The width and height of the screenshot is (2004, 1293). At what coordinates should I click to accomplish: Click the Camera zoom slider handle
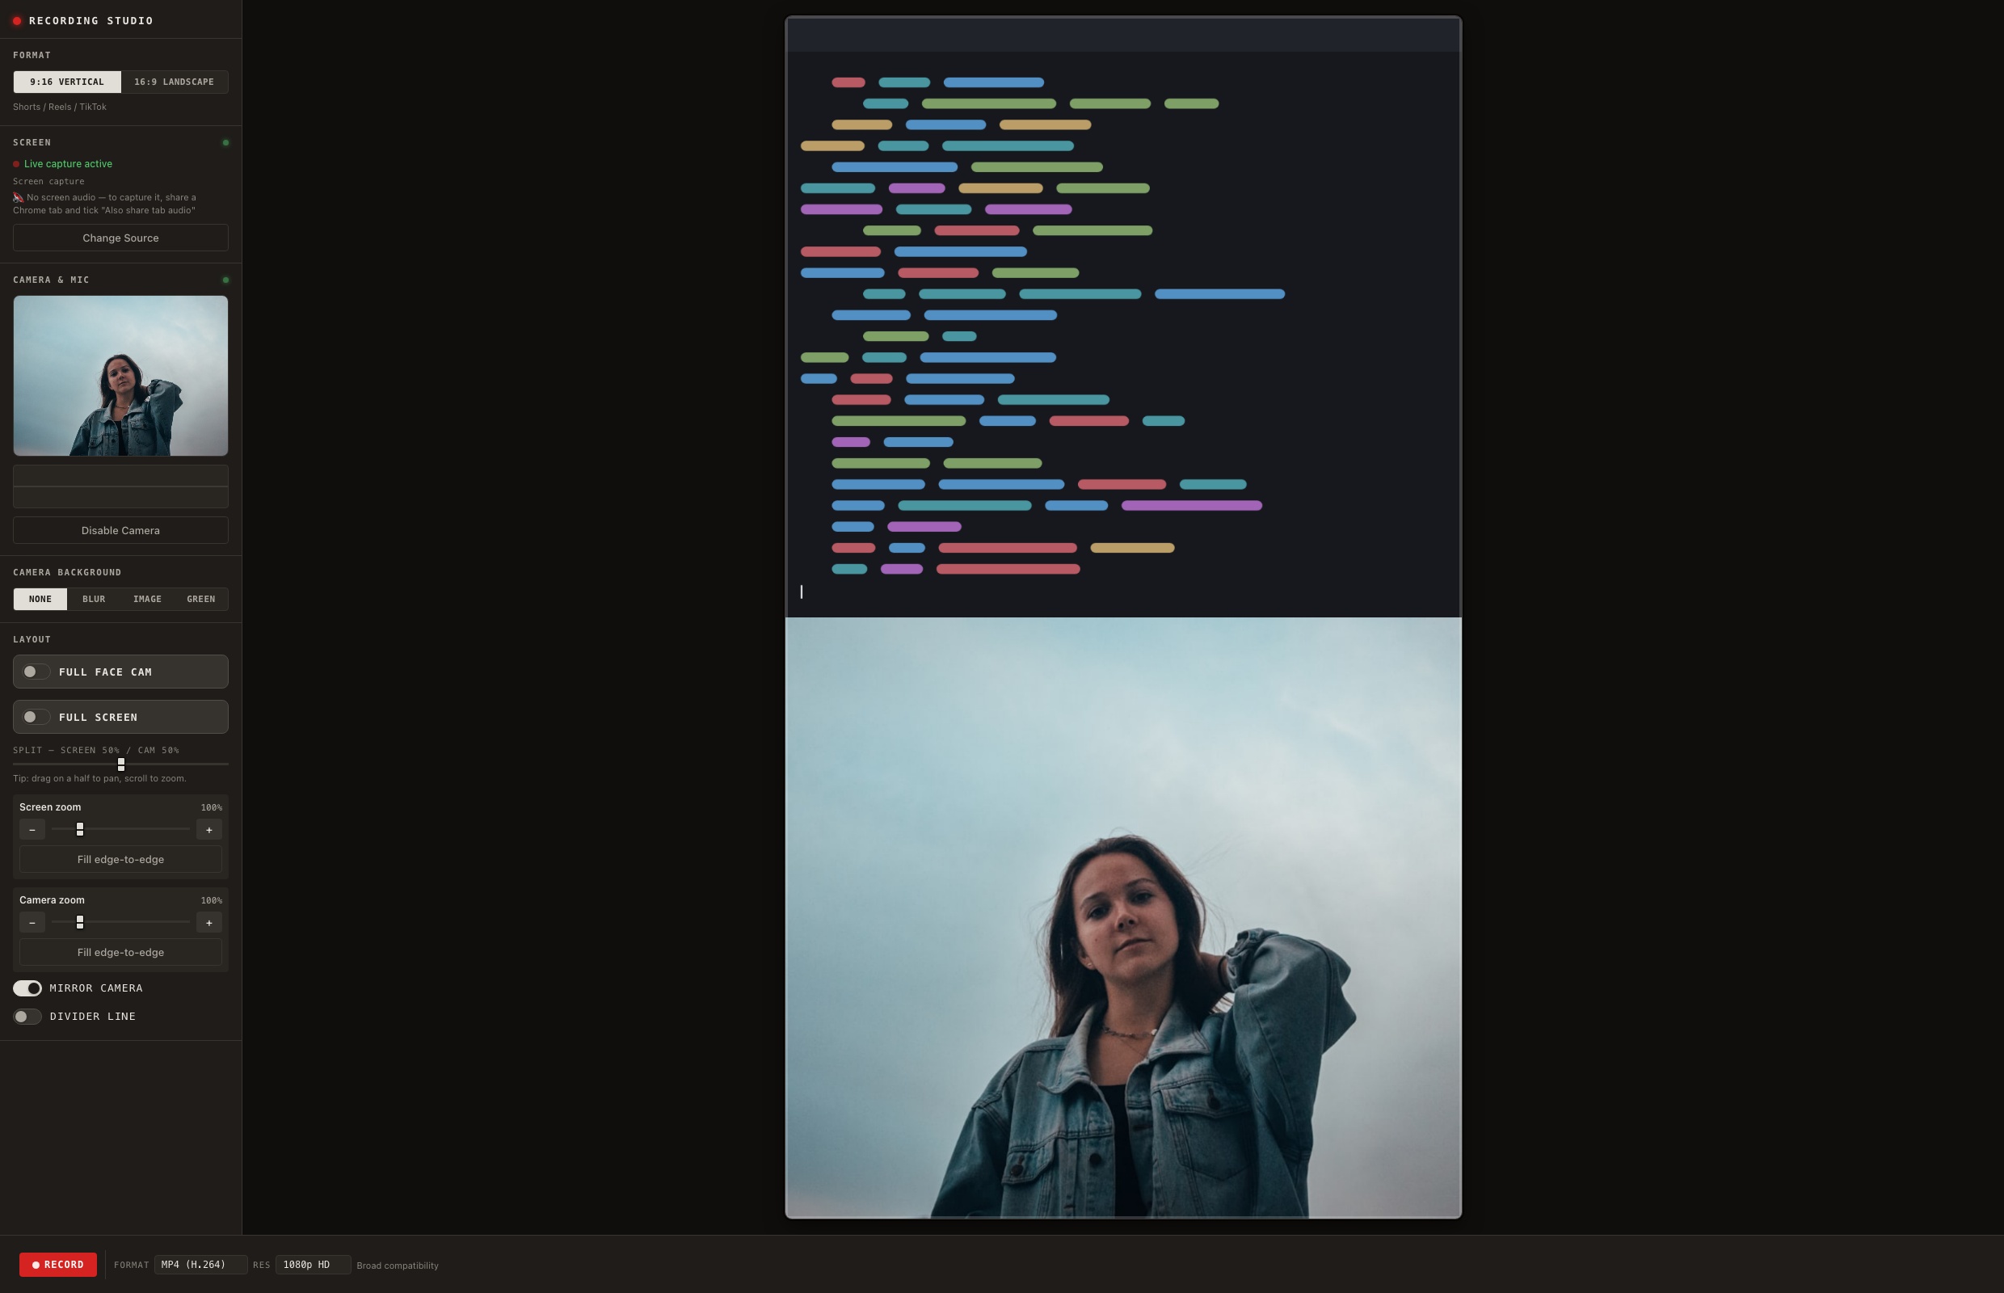80,922
